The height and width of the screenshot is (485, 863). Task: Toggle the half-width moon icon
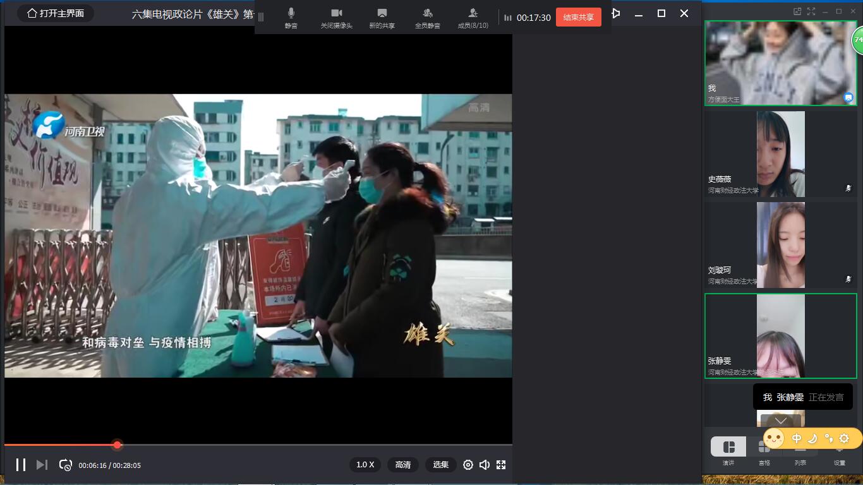[812, 438]
